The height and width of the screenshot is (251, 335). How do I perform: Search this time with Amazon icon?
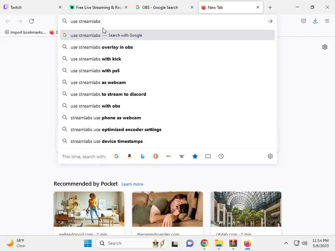tap(130, 156)
